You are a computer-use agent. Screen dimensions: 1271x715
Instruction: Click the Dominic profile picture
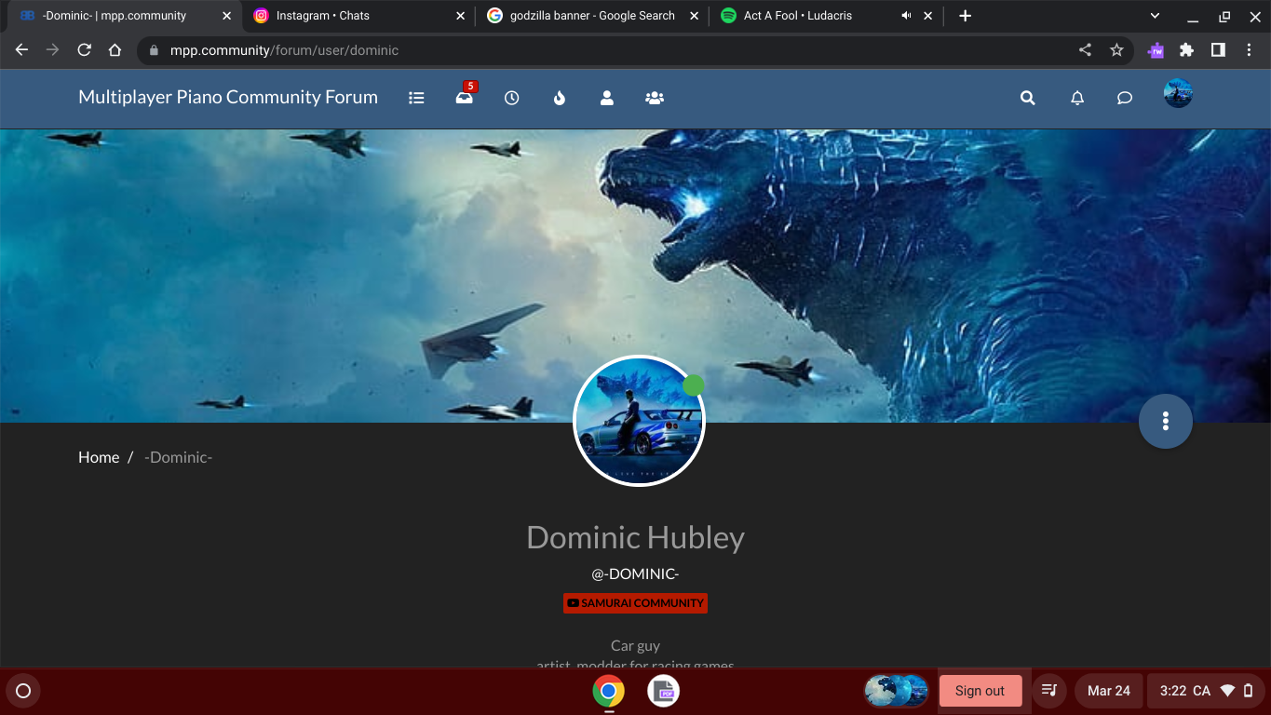[x=639, y=421]
